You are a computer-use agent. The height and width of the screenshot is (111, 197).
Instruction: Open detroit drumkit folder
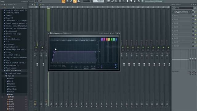coord(11,31)
